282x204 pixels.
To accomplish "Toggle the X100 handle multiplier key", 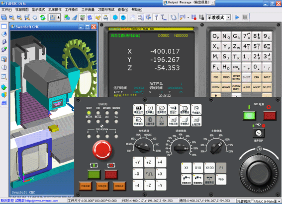I will click(209, 168).
